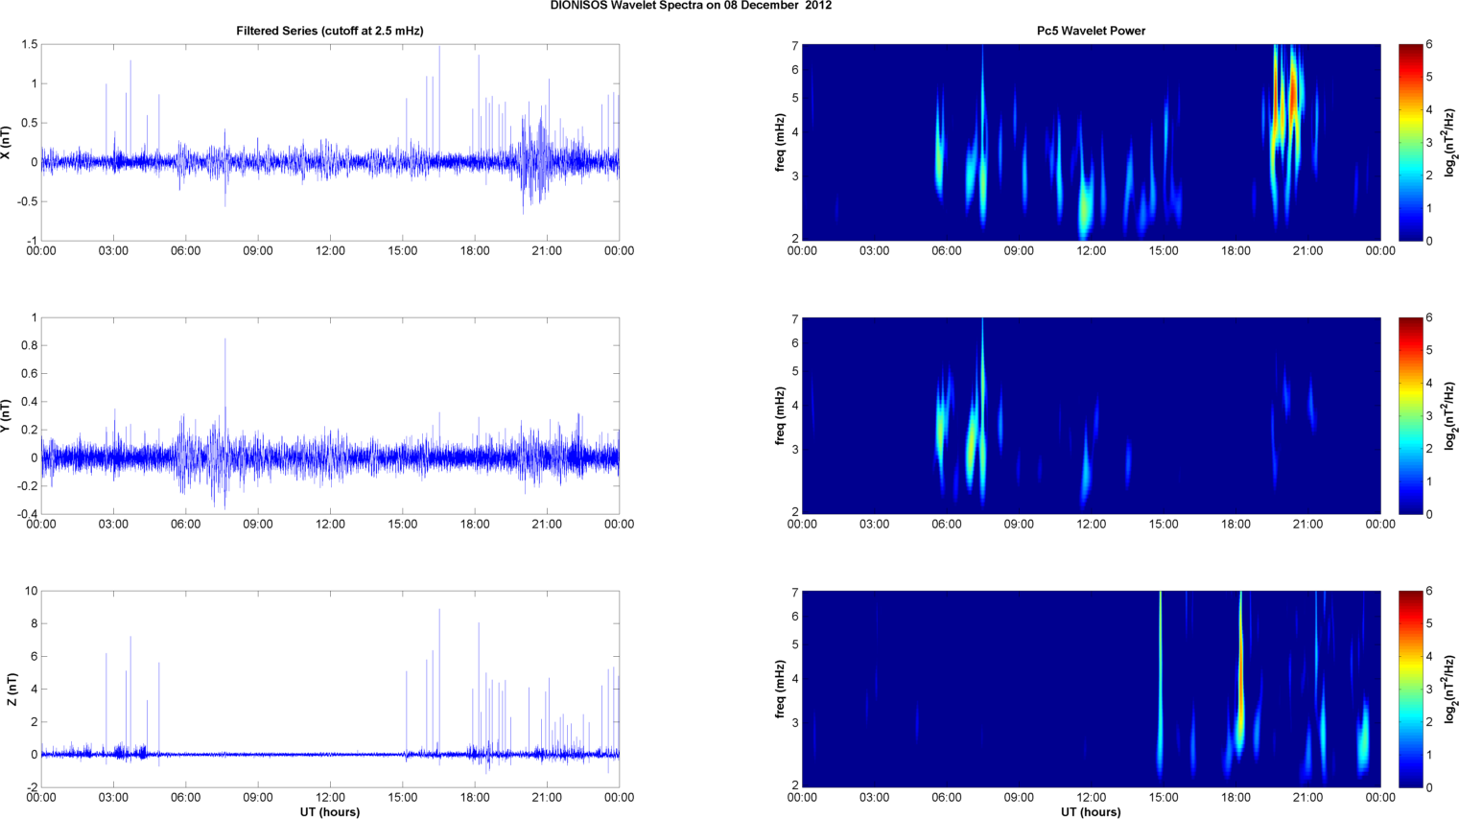Click log2(nT²/Hz) label beside X spectrogram colorbar

(x=1450, y=142)
